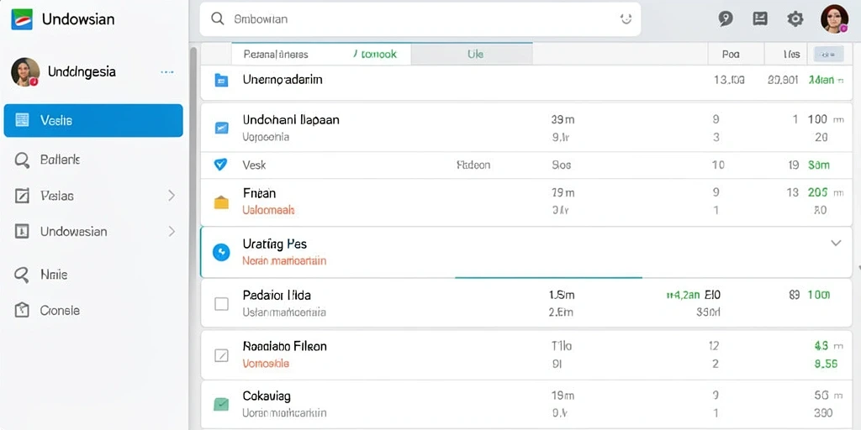The image size is (861, 430).
Task: Click the notes icon beside the gear
Action: [760, 19]
